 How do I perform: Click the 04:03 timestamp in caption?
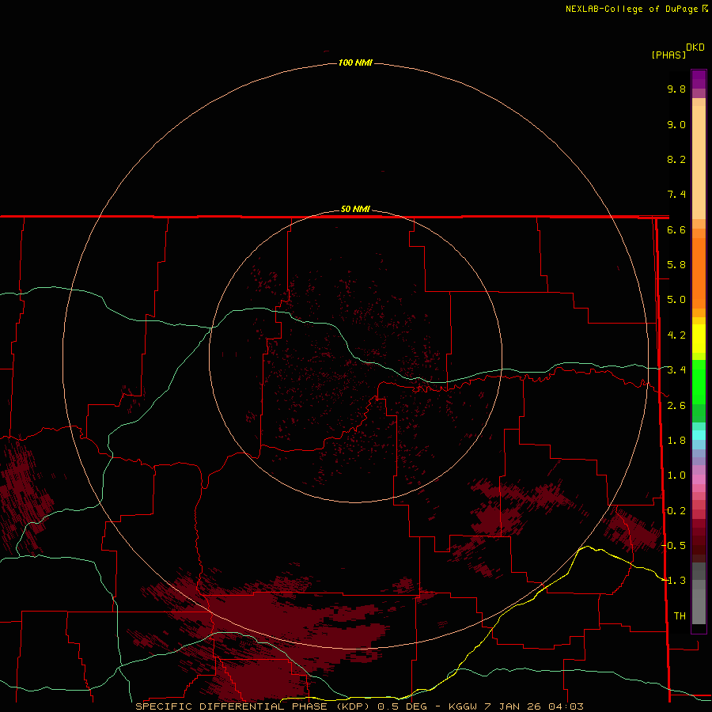tap(566, 706)
